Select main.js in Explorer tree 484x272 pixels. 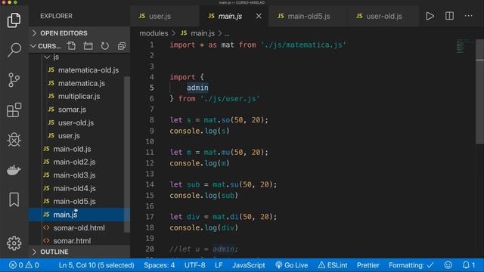[79, 215]
